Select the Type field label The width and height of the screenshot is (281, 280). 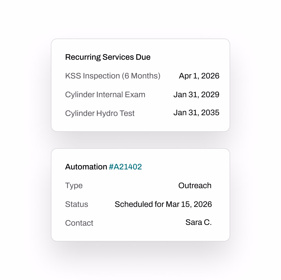(x=74, y=185)
